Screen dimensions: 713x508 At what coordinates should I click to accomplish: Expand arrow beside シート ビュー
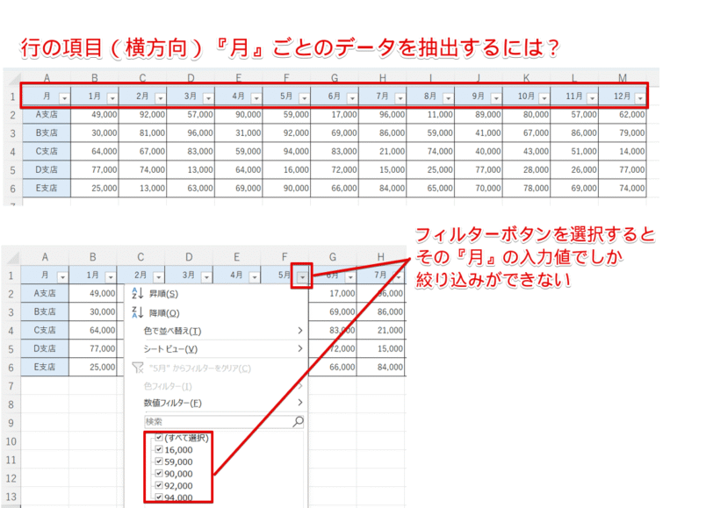pos(300,348)
